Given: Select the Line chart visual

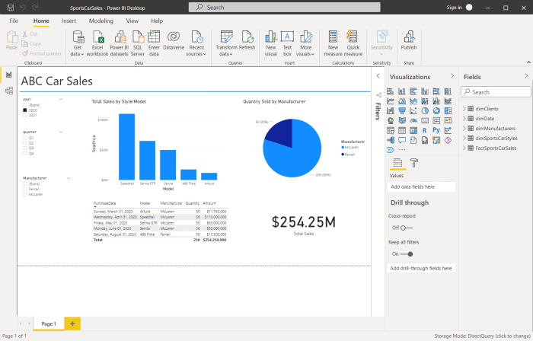Looking at the screenshot, I should point(391,101).
